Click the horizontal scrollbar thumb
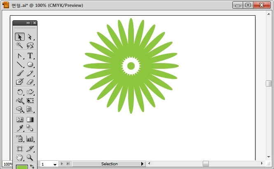 pyautogui.click(x=206, y=164)
